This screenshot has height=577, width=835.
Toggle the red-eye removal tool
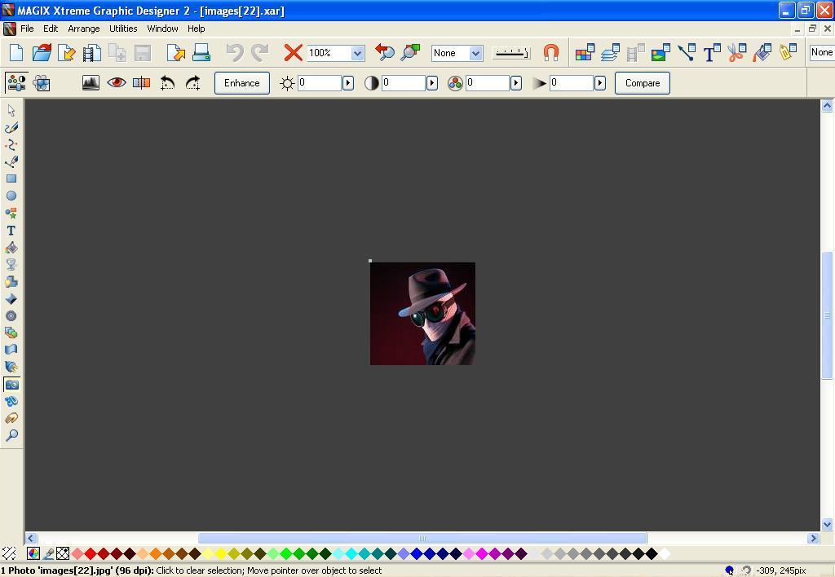(116, 82)
